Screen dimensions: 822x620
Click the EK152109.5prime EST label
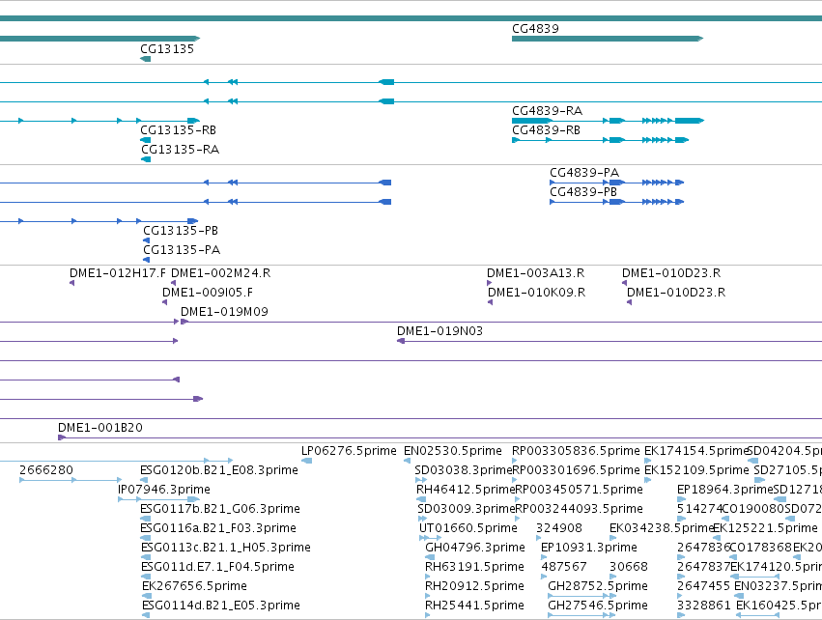tap(696, 470)
